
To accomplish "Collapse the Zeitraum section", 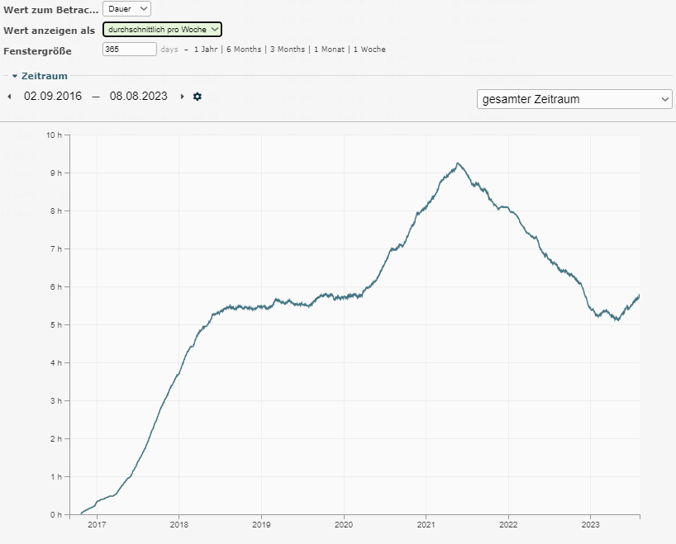I will click(15, 76).
